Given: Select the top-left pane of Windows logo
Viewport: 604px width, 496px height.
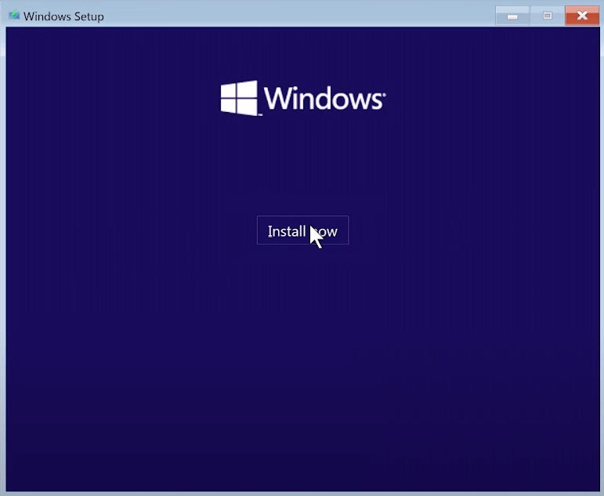Looking at the screenshot, I should 229,91.
